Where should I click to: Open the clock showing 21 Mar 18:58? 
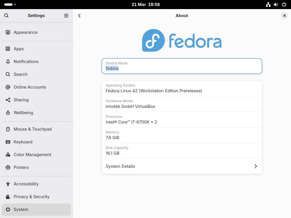click(x=145, y=5)
